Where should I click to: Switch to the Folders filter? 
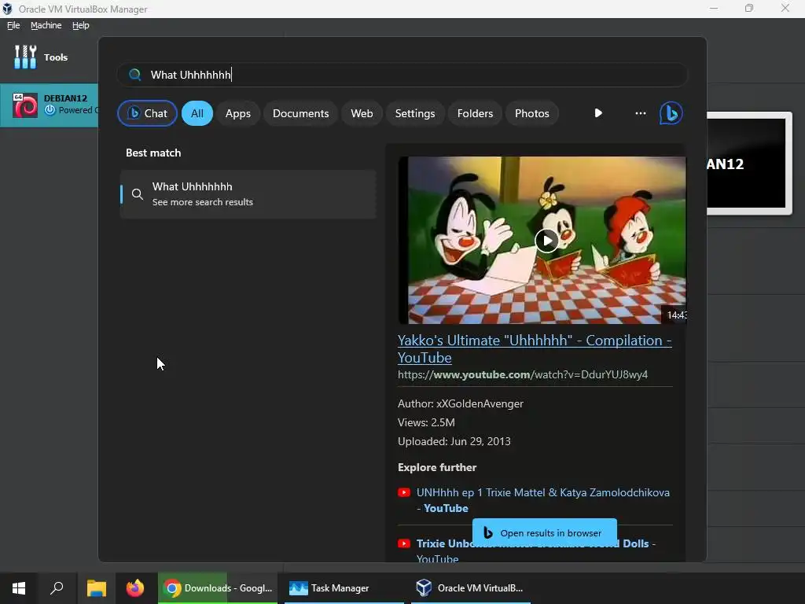pyautogui.click(x=475, y=113)
